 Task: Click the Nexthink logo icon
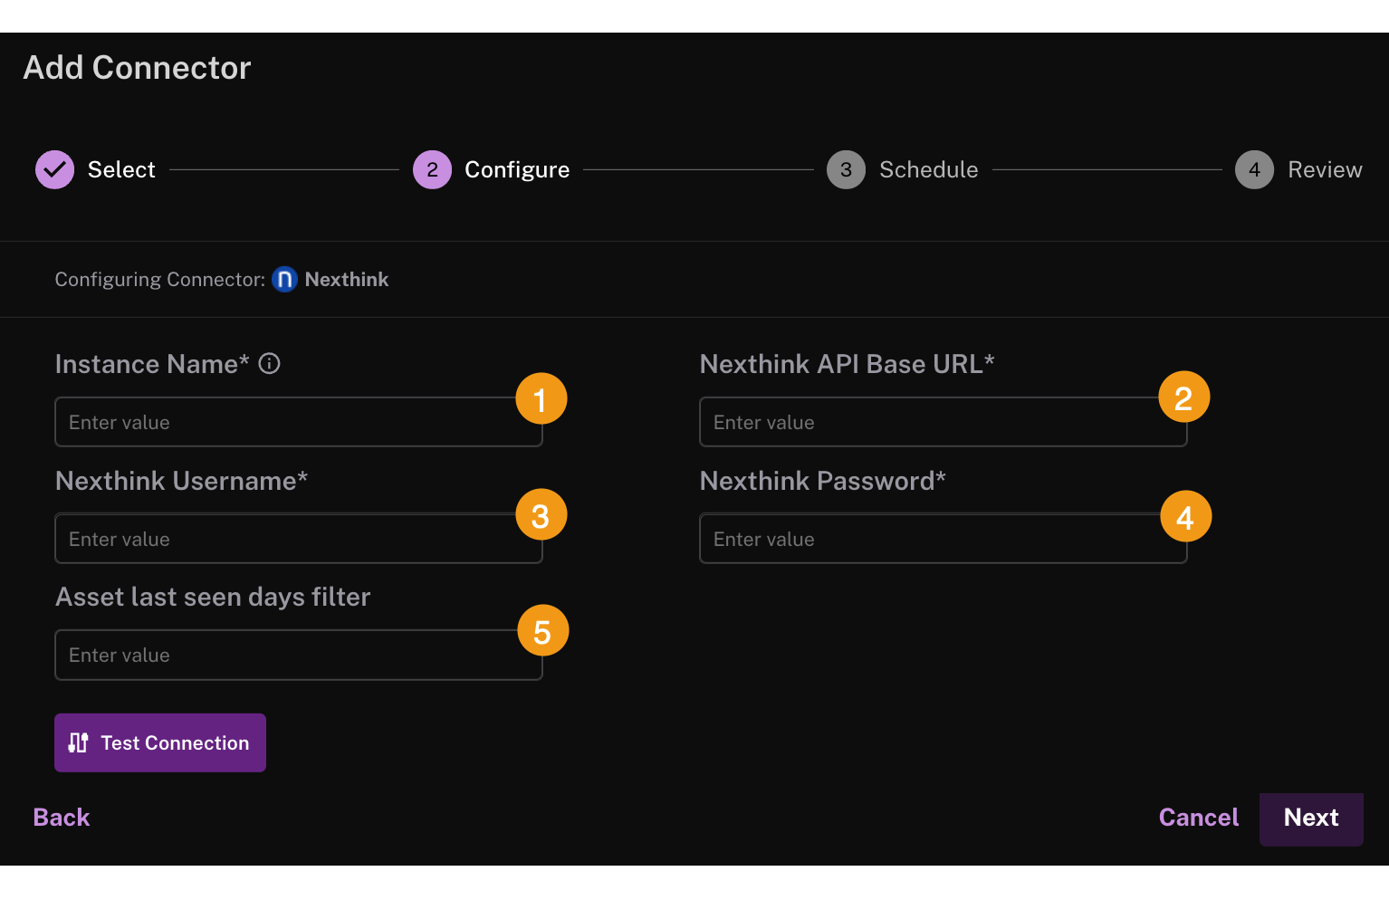pyautogui.click(x=284, y=280)
